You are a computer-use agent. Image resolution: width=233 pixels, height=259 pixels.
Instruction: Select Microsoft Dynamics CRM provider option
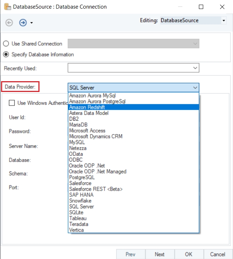click(96, 137)
